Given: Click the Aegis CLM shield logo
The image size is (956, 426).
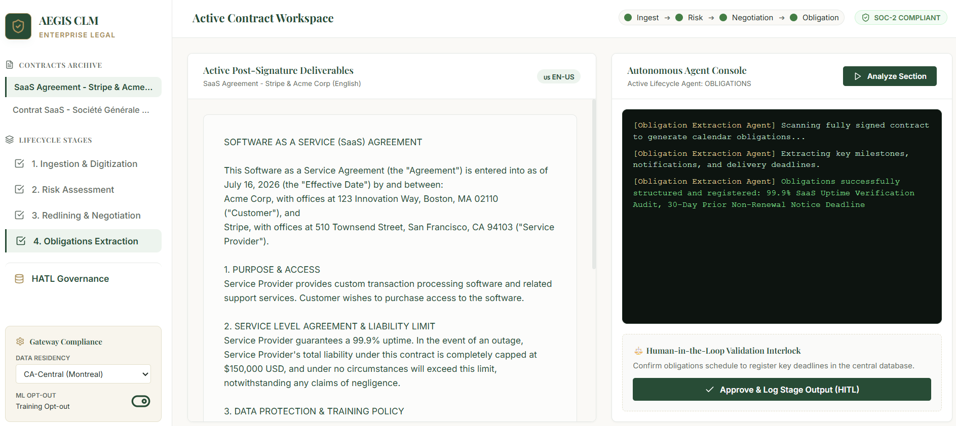Looking at the screenshot, I should (18, 26).
